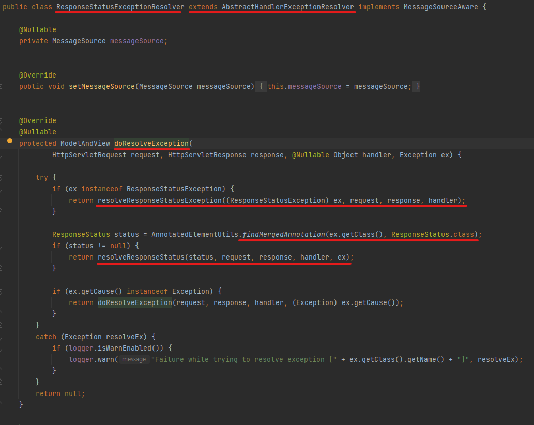Click the 'return null;' statement
This screenshot has width=534, height=425.
coord(60,393)
